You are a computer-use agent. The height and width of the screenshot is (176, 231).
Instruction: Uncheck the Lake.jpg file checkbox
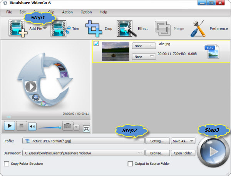tap(96, 44)
